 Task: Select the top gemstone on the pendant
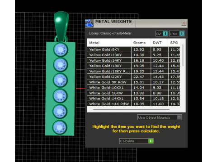click(x=61, y=49)
